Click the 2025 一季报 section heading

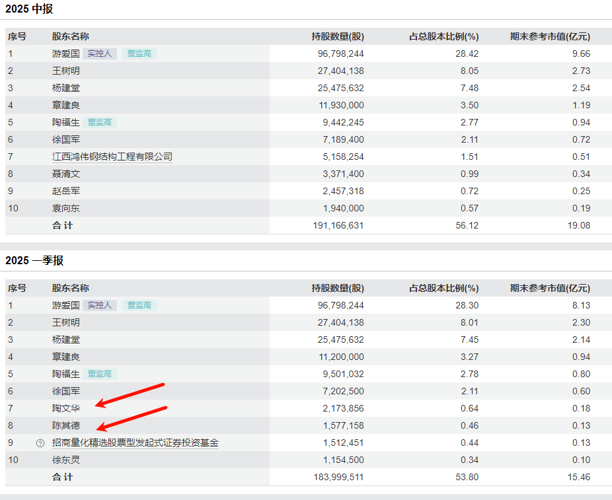pos(34,261)
